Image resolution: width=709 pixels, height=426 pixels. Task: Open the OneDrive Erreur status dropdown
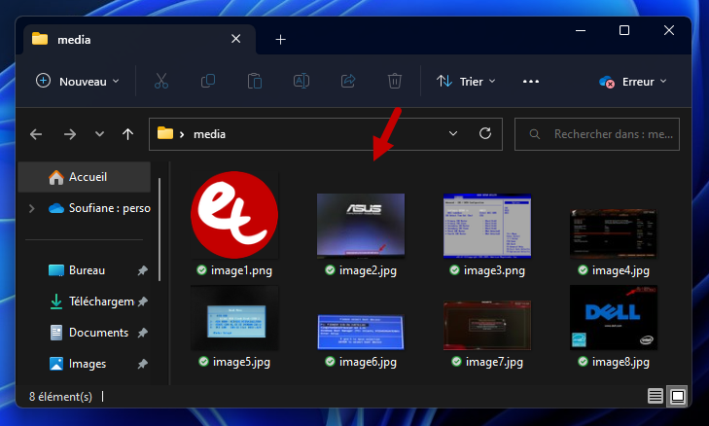[x=633, y=82]
